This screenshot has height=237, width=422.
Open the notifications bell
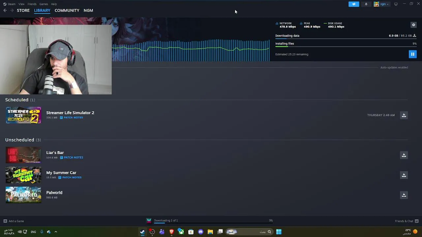[366, 4]
